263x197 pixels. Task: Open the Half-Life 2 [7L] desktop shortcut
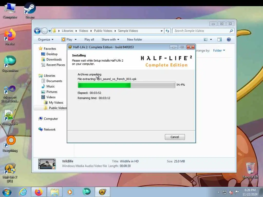tap(10, 173)
